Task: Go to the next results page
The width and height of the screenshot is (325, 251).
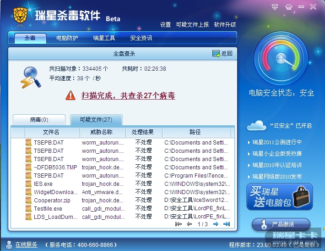Action: pos(216,224)
